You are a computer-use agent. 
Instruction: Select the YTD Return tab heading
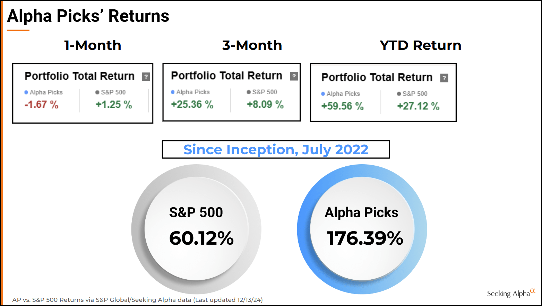[x=420, y=45]
